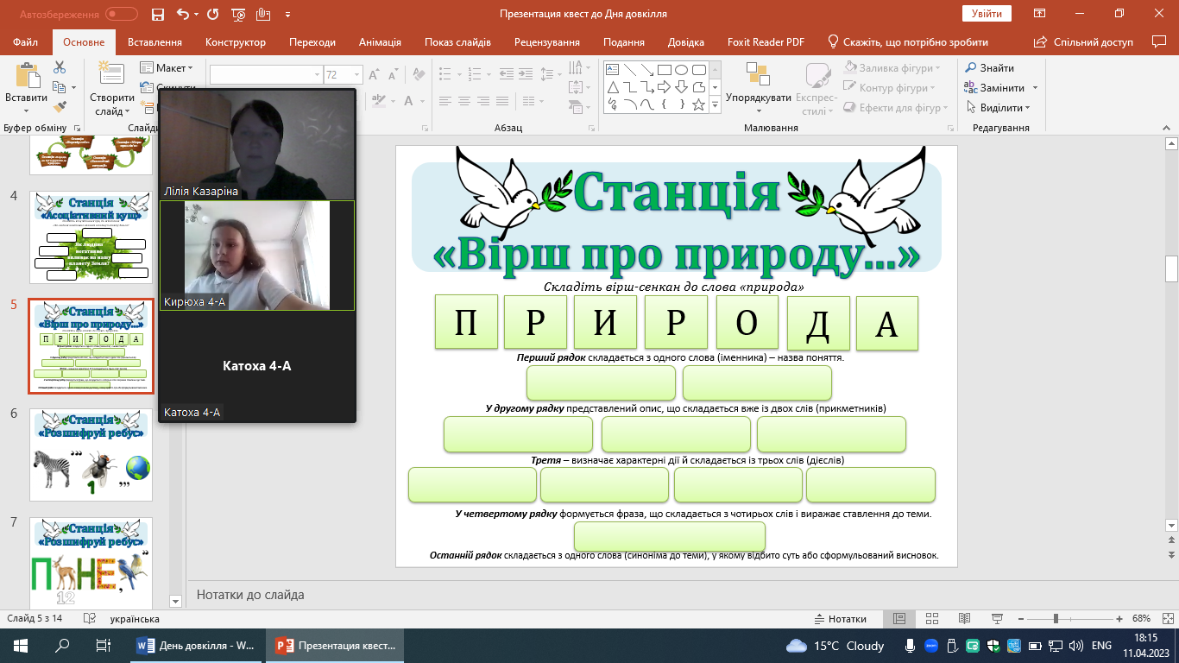The width and height of the screenshot is (1179, 663).
Task: Select slide 6 thumbnail with zebra rebus
Action: 91,455
